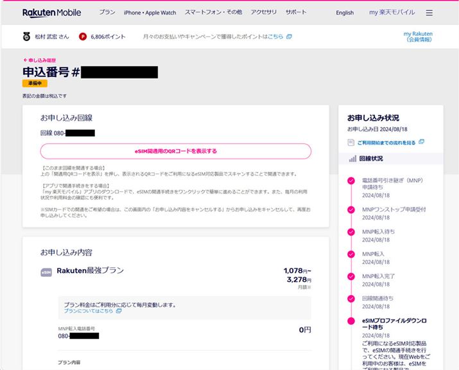The image size is (459, 370).
Task: Switch language to English
Action: (345, 13)
